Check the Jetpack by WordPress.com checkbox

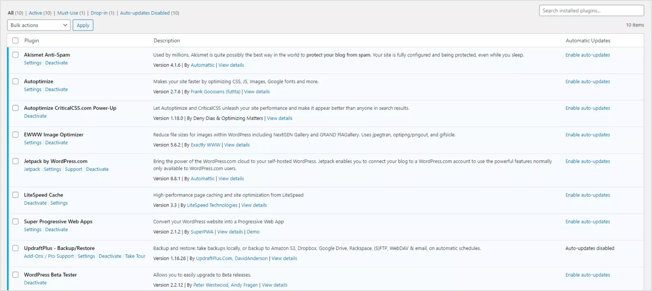coord(15,161)
